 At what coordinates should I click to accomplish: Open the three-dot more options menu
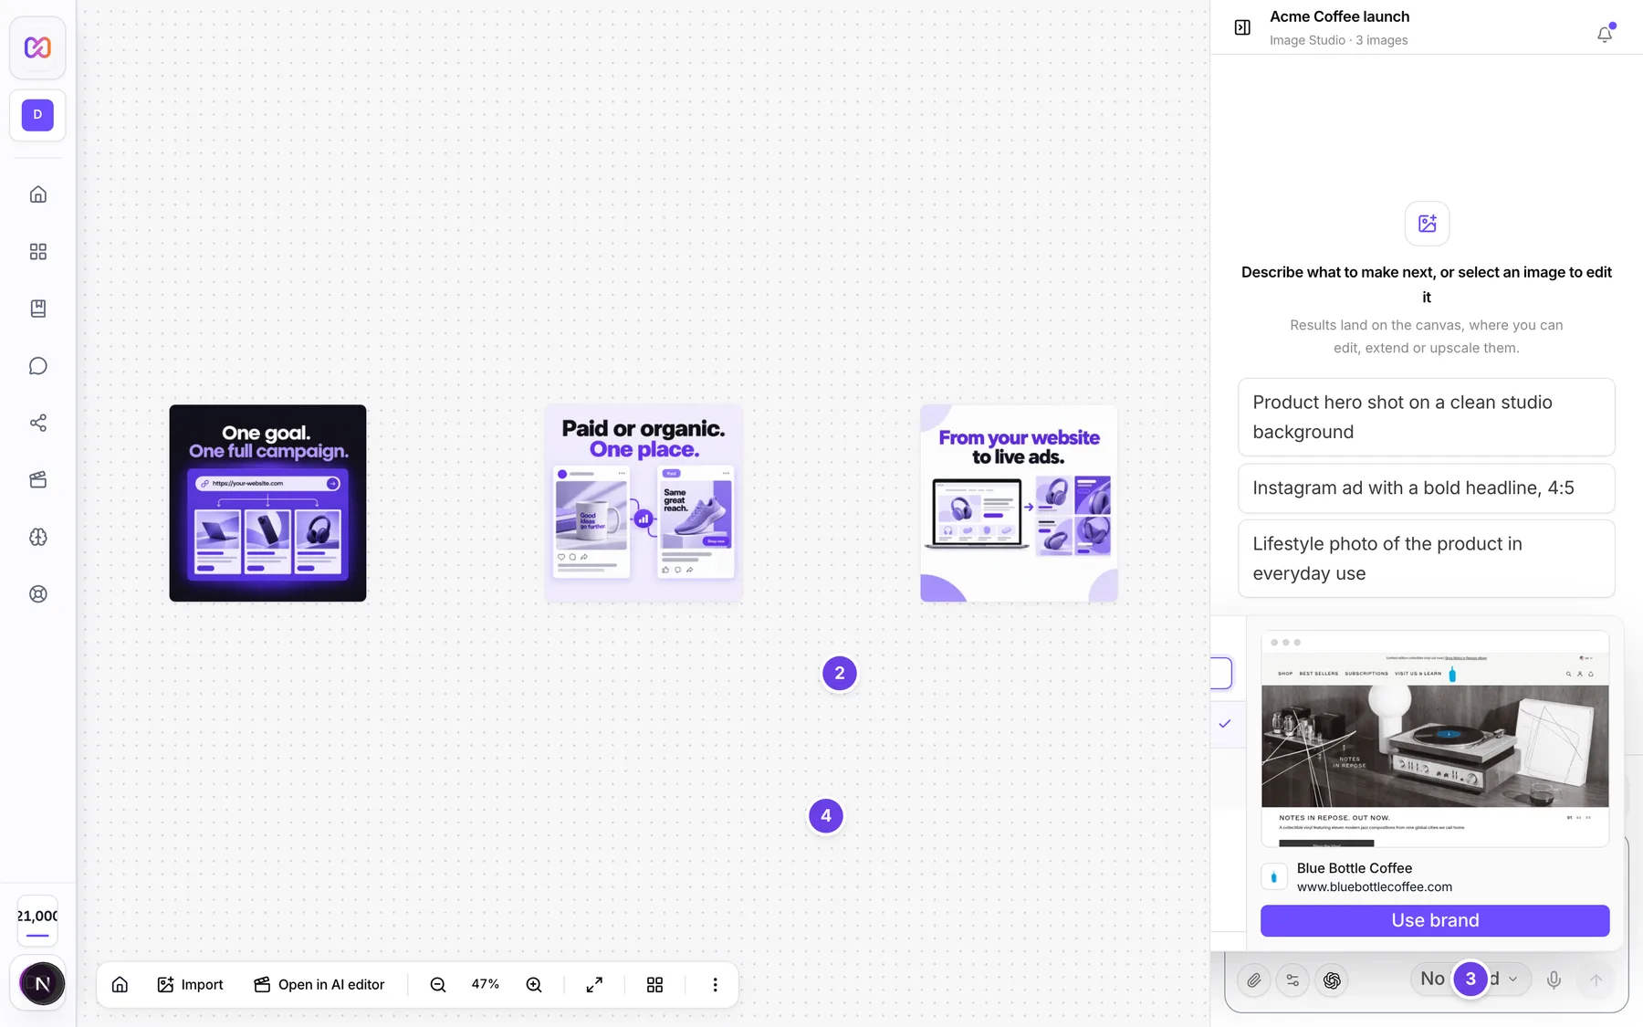[x=715, y=984]
